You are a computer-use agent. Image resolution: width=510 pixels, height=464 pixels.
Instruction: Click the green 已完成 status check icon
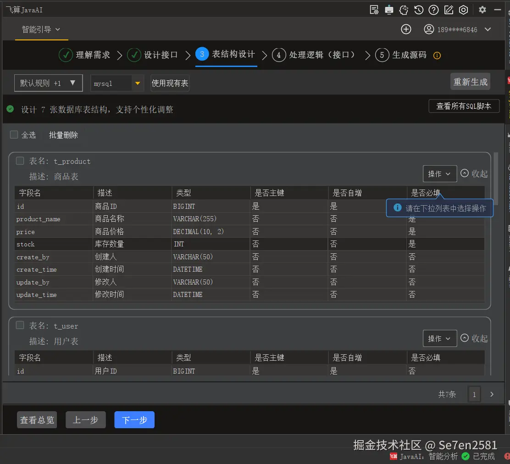tap(466, 456)
